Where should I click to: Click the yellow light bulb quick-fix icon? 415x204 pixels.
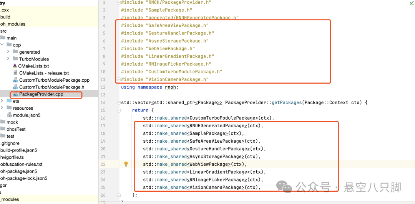[x=126, y=164]
